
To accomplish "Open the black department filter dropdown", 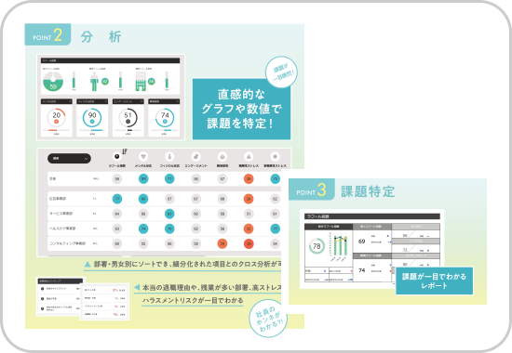I will click(69, 159).
